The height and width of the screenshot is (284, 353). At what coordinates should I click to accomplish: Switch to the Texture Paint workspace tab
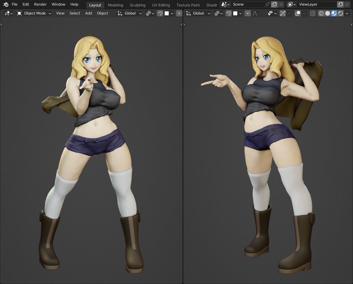click(188, 5)
